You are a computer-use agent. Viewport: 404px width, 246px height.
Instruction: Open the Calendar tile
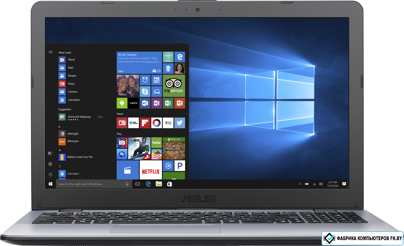click(156, 80)
